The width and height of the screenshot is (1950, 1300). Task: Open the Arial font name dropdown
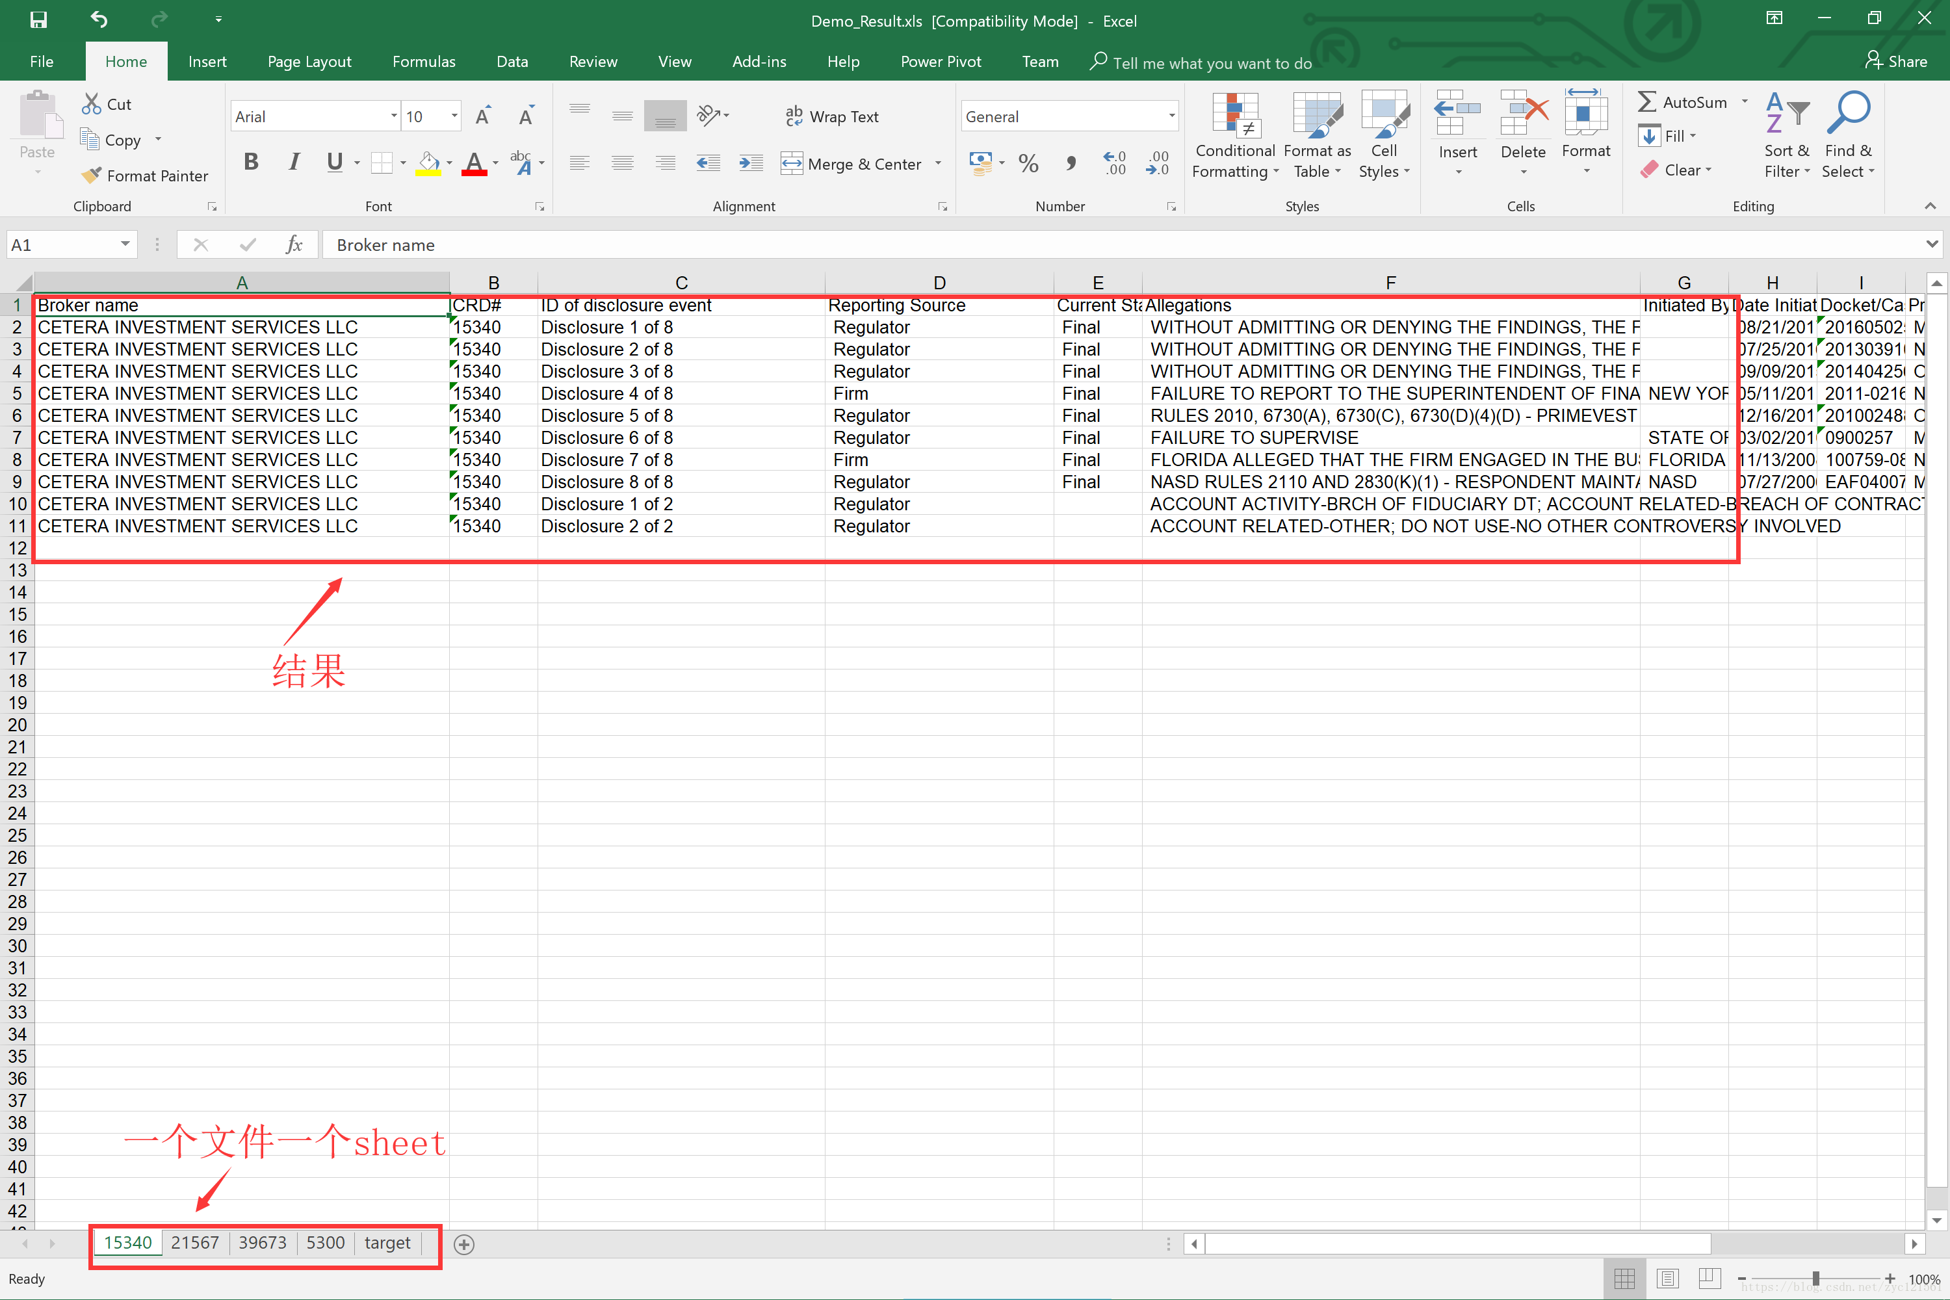click(x=394, y=116)
